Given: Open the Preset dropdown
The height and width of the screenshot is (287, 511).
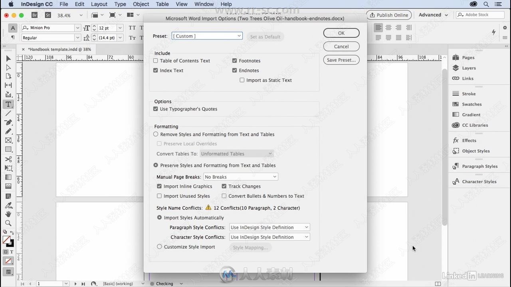Looking at the screenshot, I should click(207, 36).
